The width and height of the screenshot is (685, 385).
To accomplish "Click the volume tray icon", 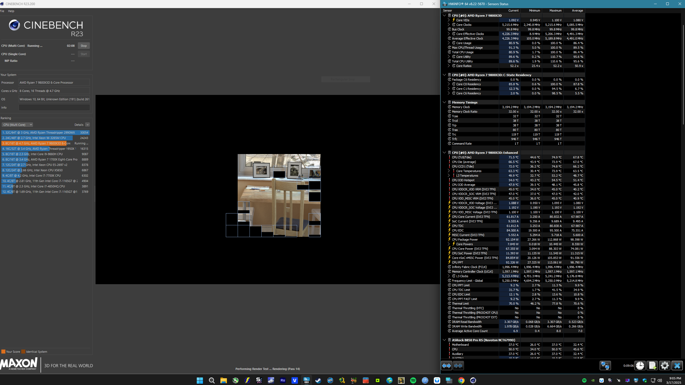I will click(659, 380).
